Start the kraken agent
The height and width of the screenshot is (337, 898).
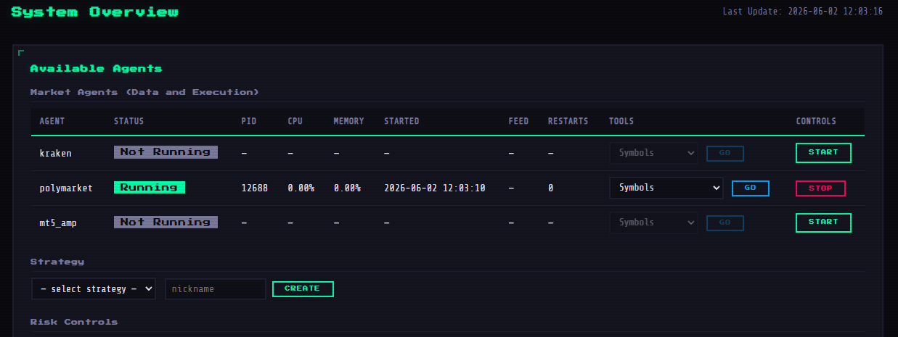click(x=823, y=153)
